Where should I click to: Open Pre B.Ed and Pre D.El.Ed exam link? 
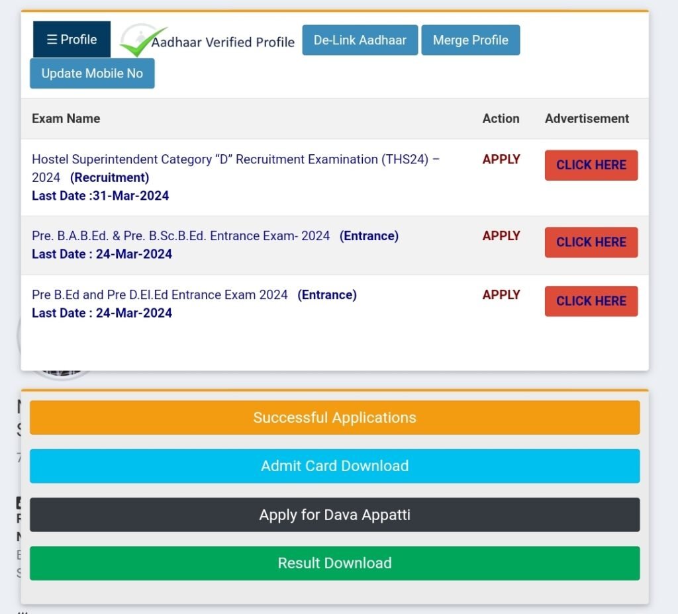point(160,295)
